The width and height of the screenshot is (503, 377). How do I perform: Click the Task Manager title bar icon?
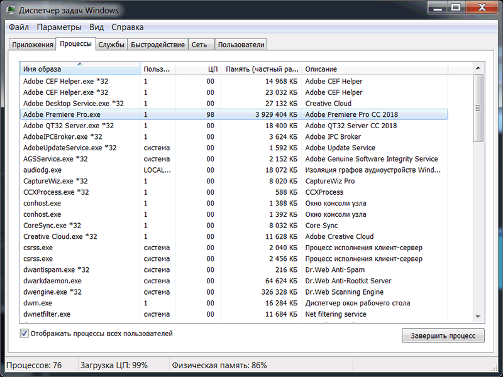pyautogui.click(x=11, y=10)
